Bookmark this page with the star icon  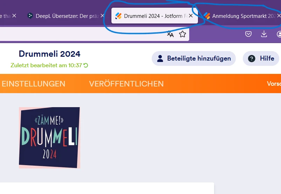pos(183,34)
